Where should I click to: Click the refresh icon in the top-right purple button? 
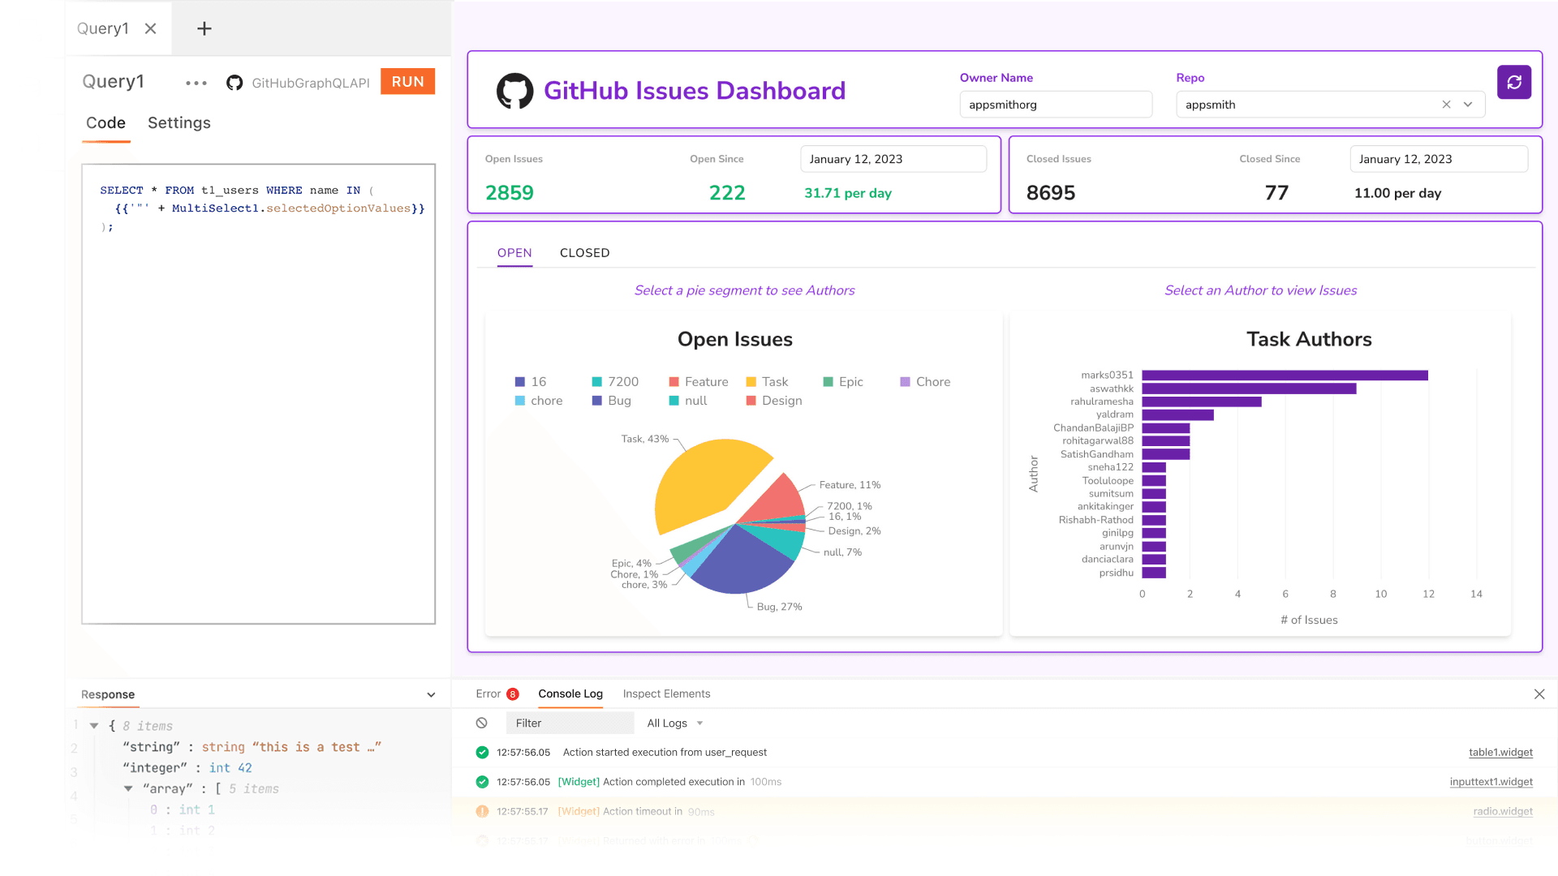tap(1514, 82)
